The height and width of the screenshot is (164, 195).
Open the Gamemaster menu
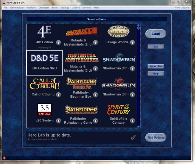17,8
